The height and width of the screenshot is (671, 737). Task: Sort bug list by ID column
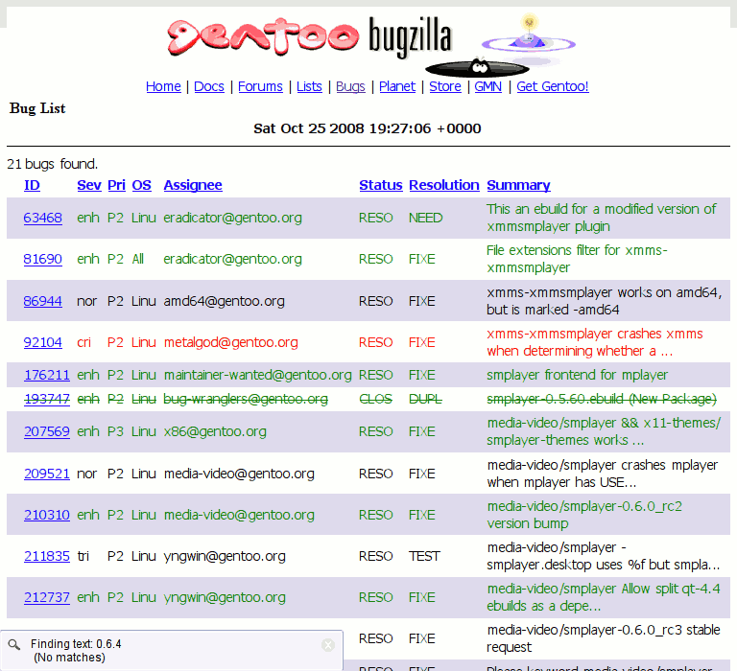32,185
